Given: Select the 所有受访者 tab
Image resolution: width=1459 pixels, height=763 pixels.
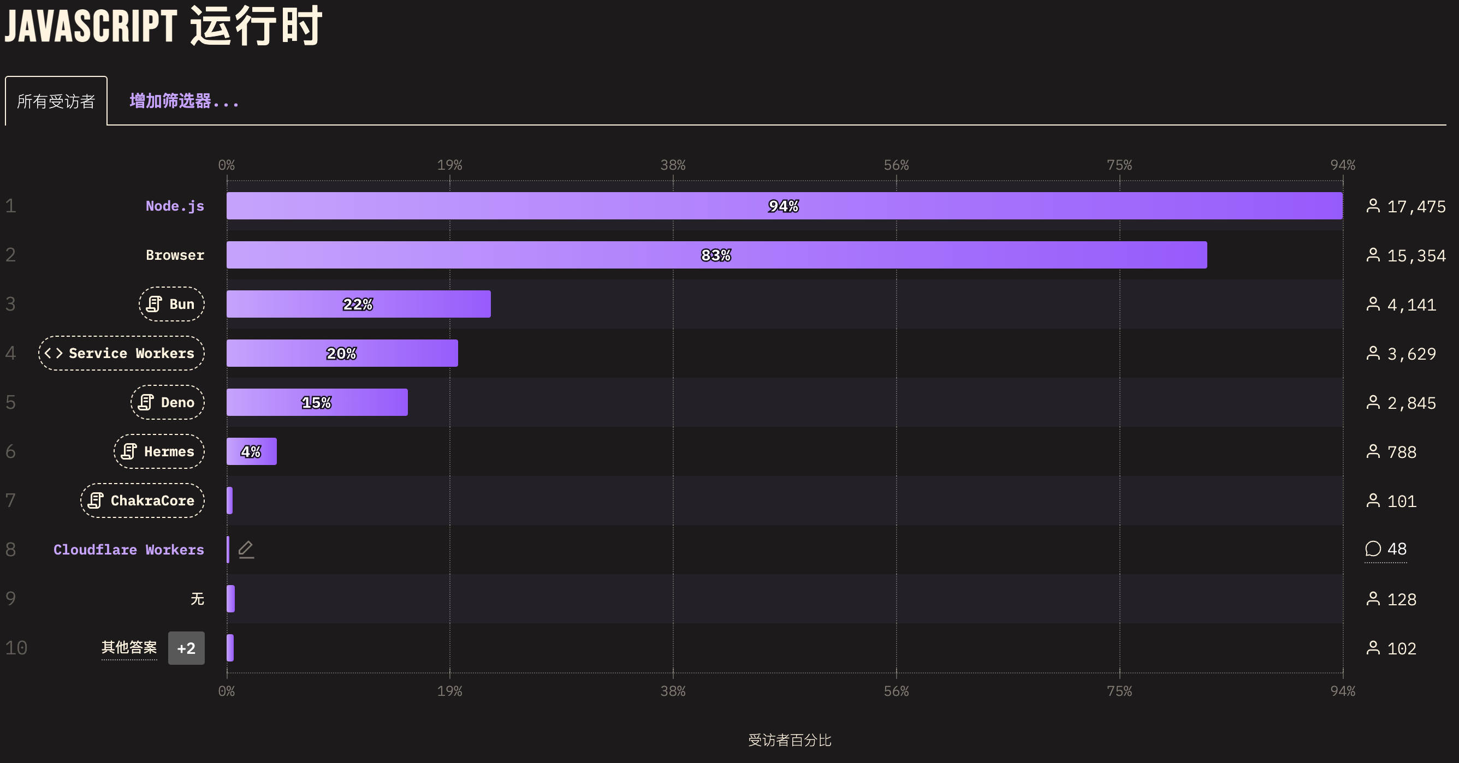Looking at the screenshot, I should 56,101.
